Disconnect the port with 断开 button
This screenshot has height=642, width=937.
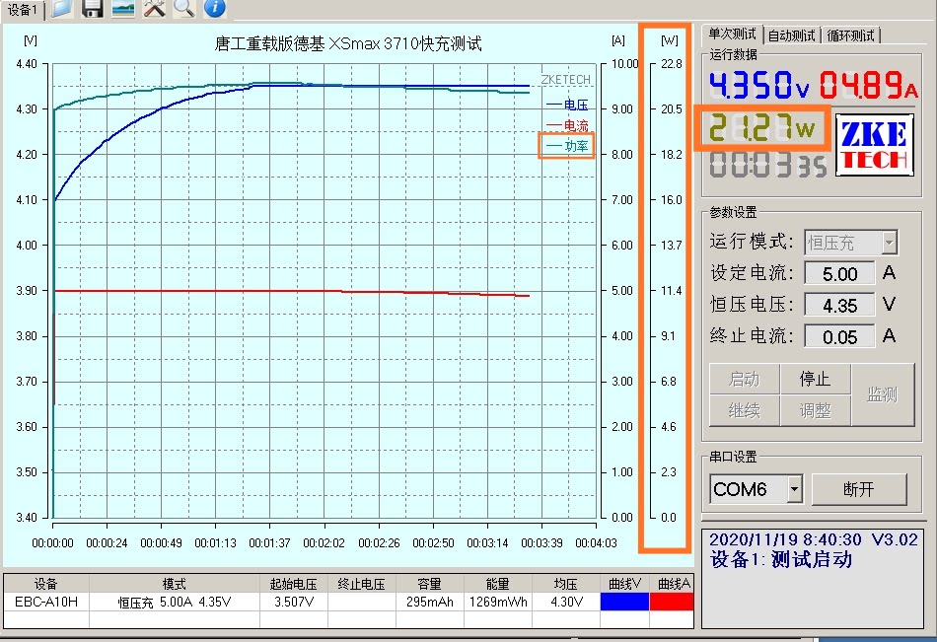pyautogui.click(x=859, y=489)
